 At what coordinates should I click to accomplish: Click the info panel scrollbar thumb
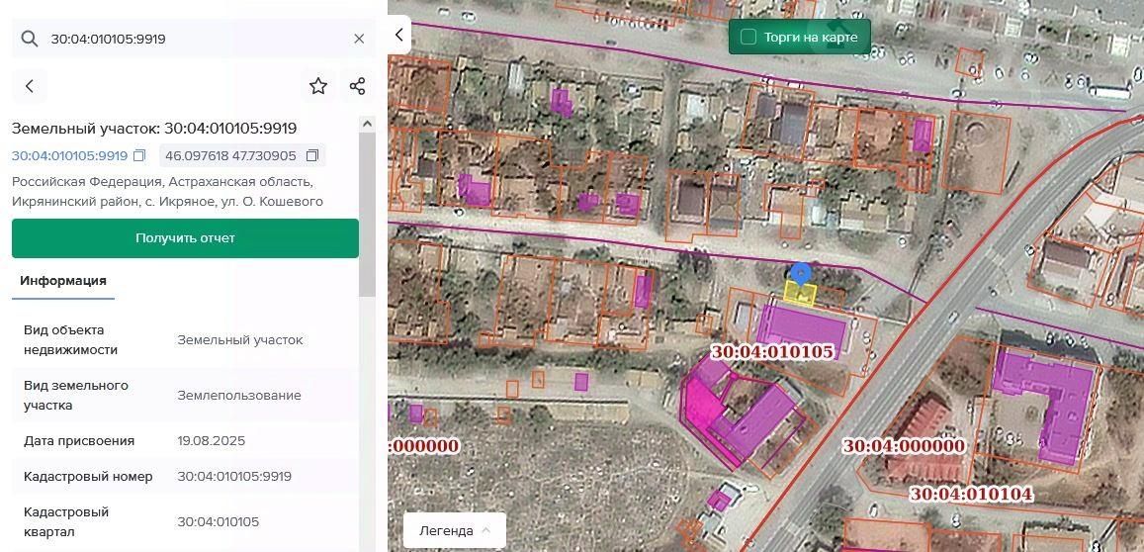point(368,215)
